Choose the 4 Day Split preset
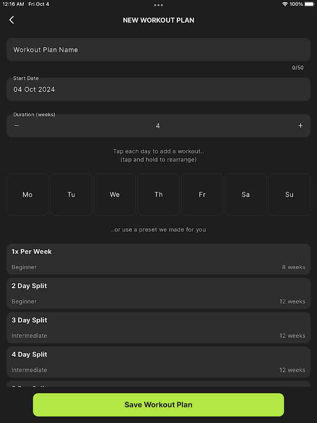The image size is (317, 423). [x=158, y=362]
